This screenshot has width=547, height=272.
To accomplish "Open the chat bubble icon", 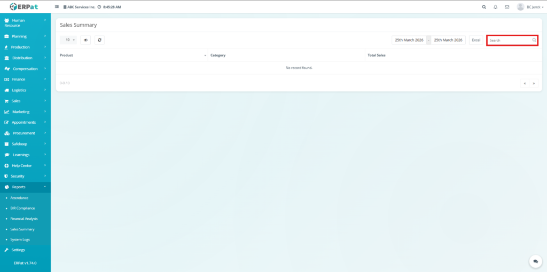I will click(x=535, y=261).
